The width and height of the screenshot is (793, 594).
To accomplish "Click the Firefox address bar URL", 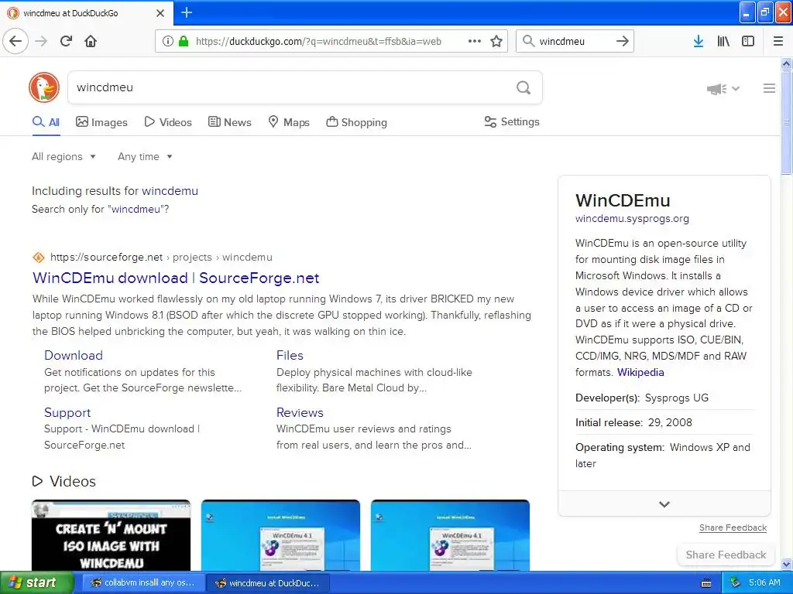I will (318, 42).
